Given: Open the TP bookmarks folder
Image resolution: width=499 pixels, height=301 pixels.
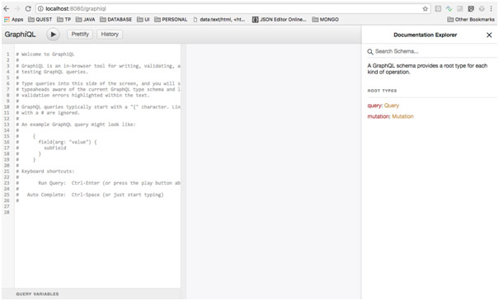Looking at the screenshot, I should pyautogui.click(x=64, y=20).
